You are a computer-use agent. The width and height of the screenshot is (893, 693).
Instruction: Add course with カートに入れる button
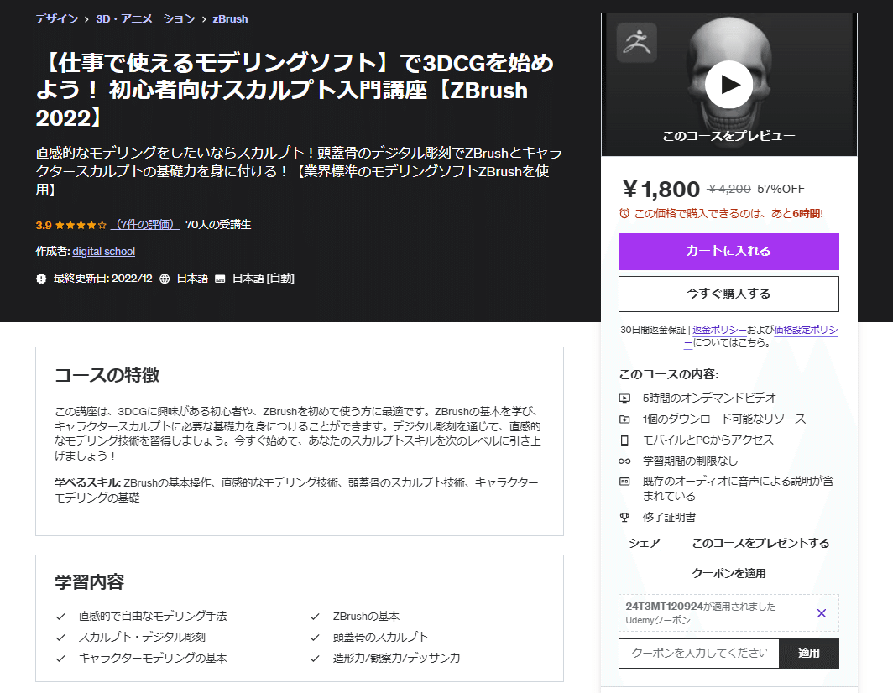point(728,251)
